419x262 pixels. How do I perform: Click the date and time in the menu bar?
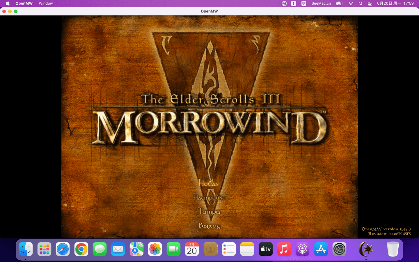click(395, 3)
